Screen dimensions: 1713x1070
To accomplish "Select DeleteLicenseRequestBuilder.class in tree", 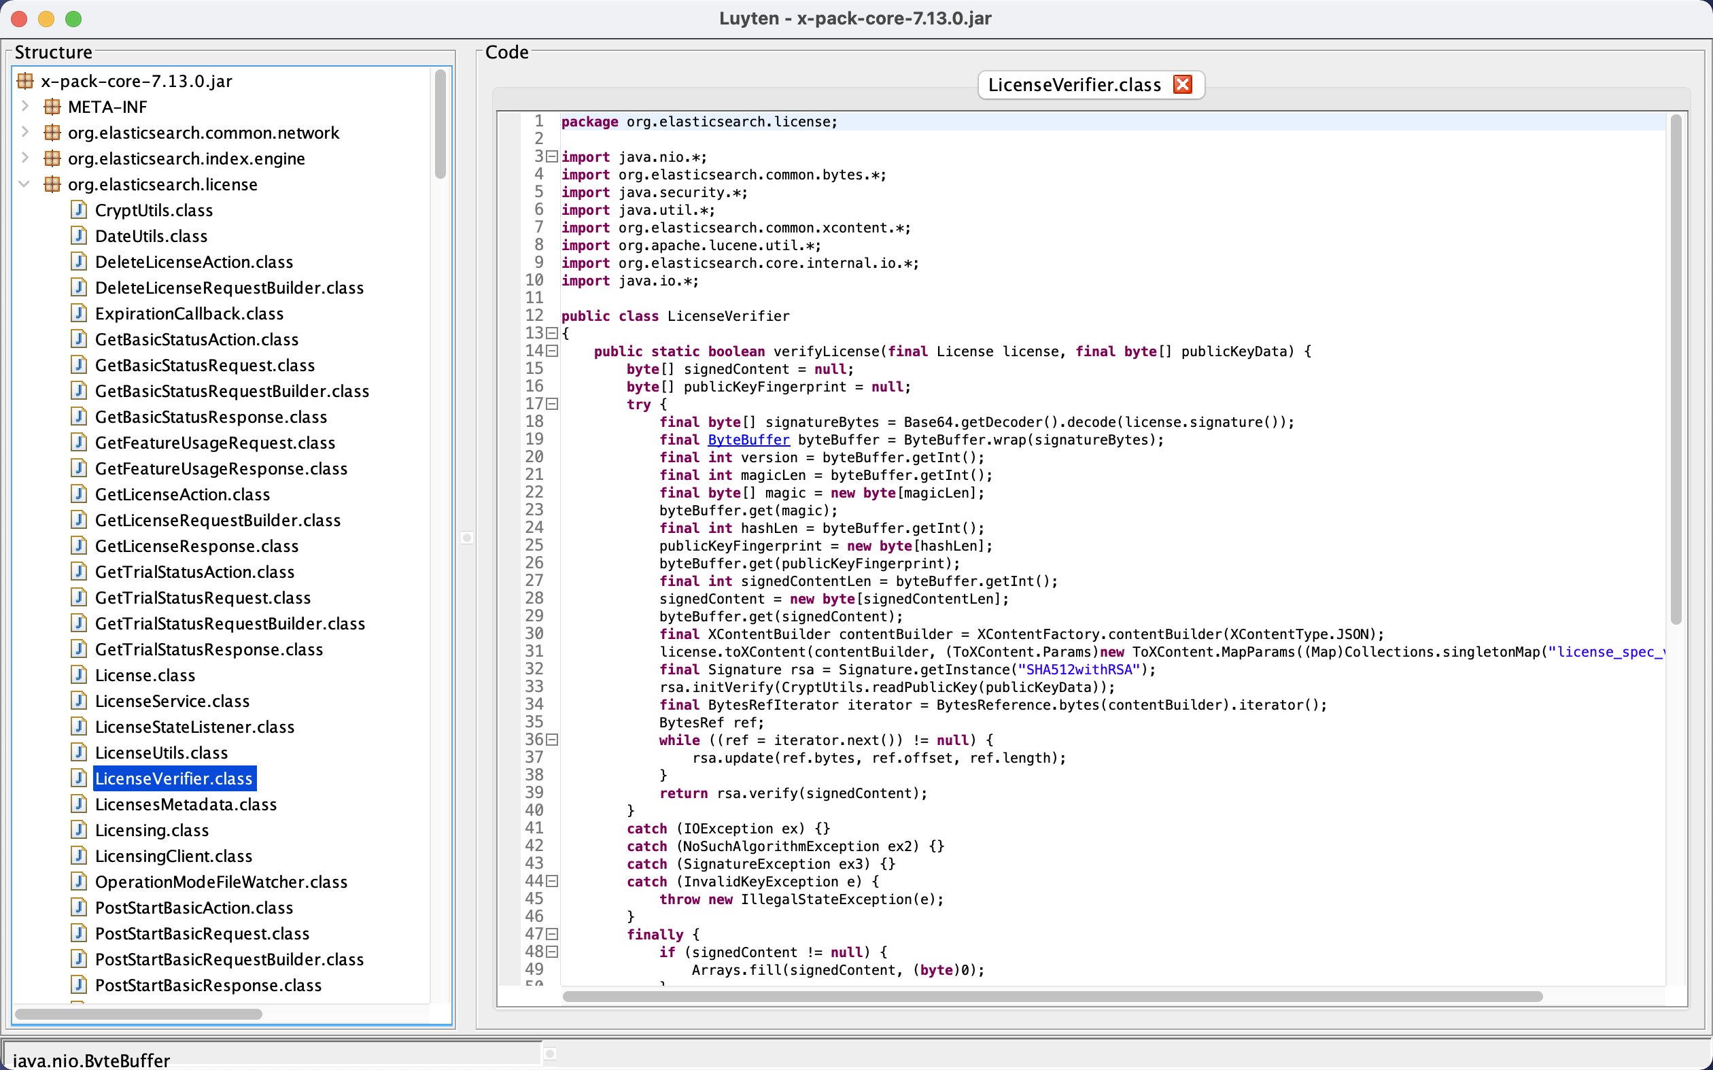I will pyautogui.click(x=229, y=288).
